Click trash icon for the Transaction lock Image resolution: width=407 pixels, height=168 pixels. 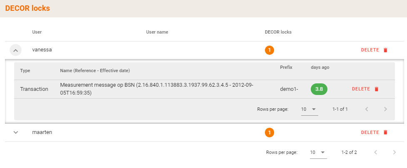(377, 89)
